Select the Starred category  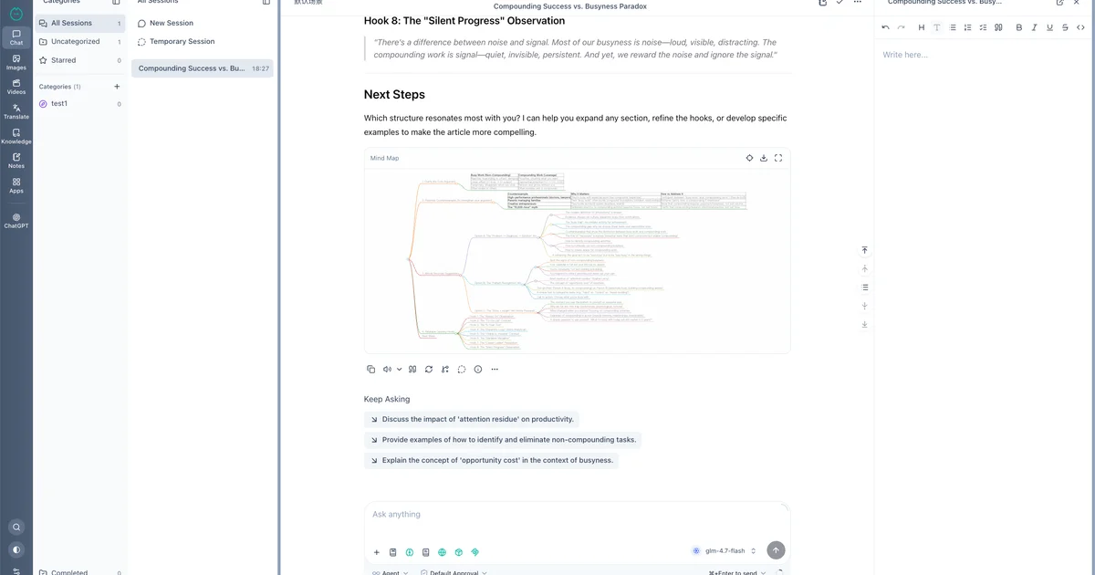(80, 60)
